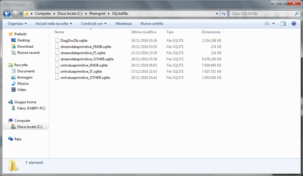
Task: Navigate to Rheingold in the address breadcrumb
Action: click(x=97, y=14)
